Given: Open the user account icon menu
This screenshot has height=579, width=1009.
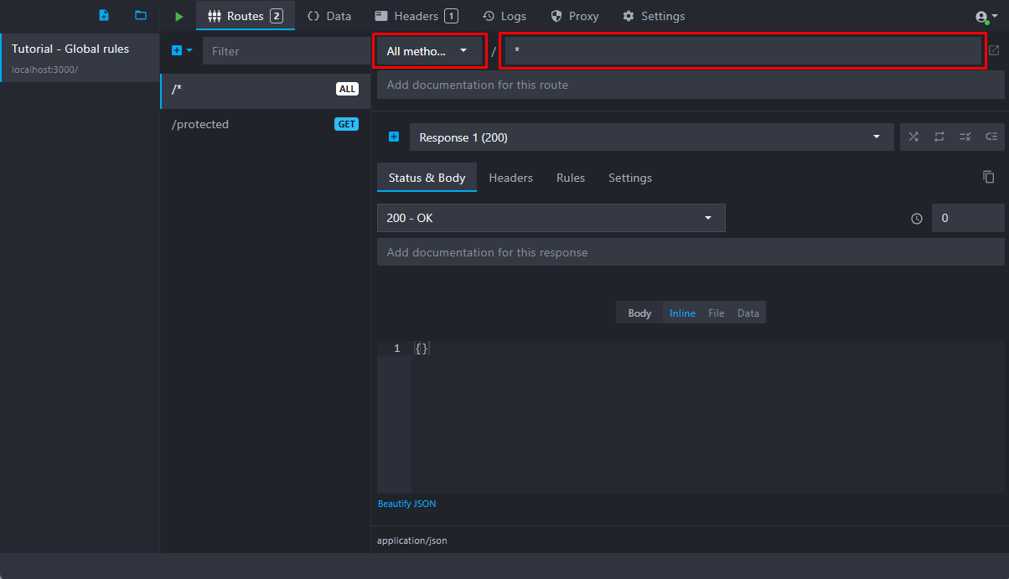Looking at the screenshot, I should [x=986, y=17].
